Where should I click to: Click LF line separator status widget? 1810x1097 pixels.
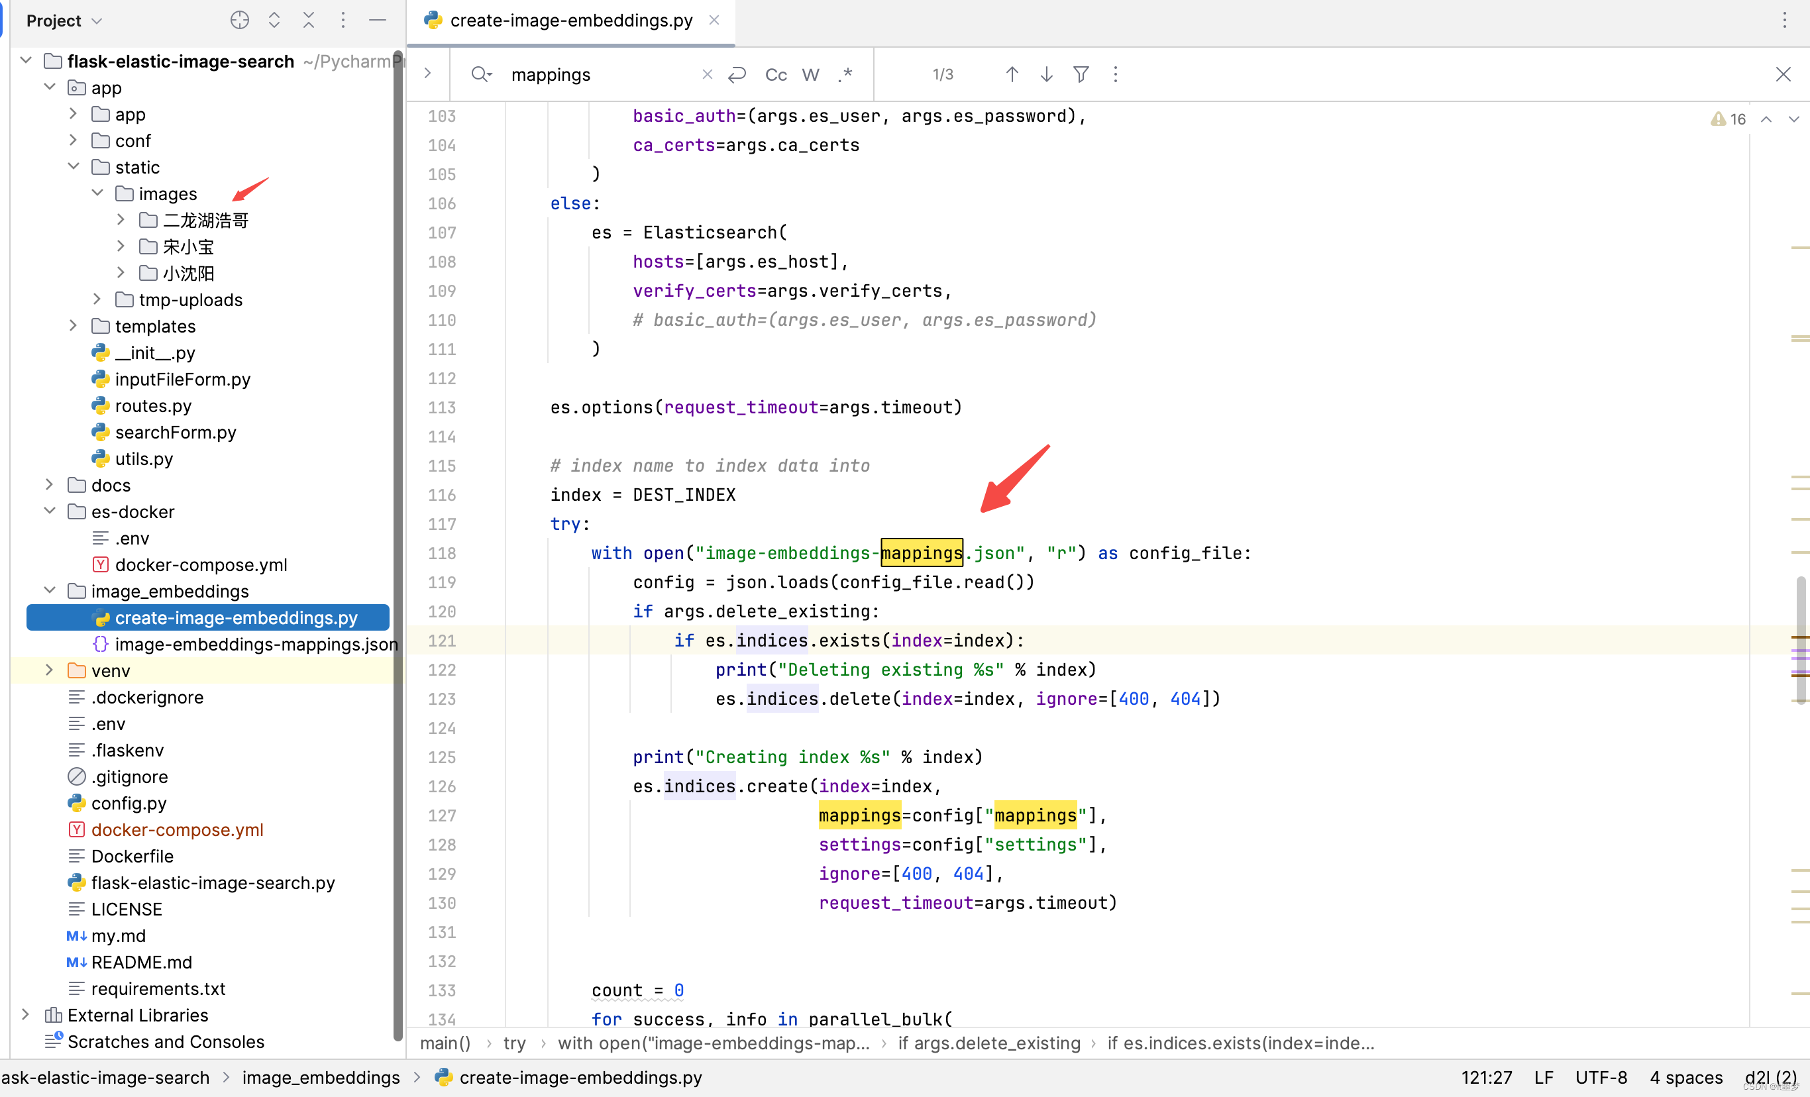pos(1544,1077)
